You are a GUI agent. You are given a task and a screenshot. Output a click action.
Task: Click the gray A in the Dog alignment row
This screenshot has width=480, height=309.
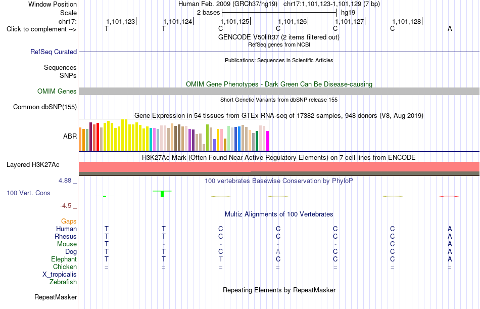click(x=278, y=252)
